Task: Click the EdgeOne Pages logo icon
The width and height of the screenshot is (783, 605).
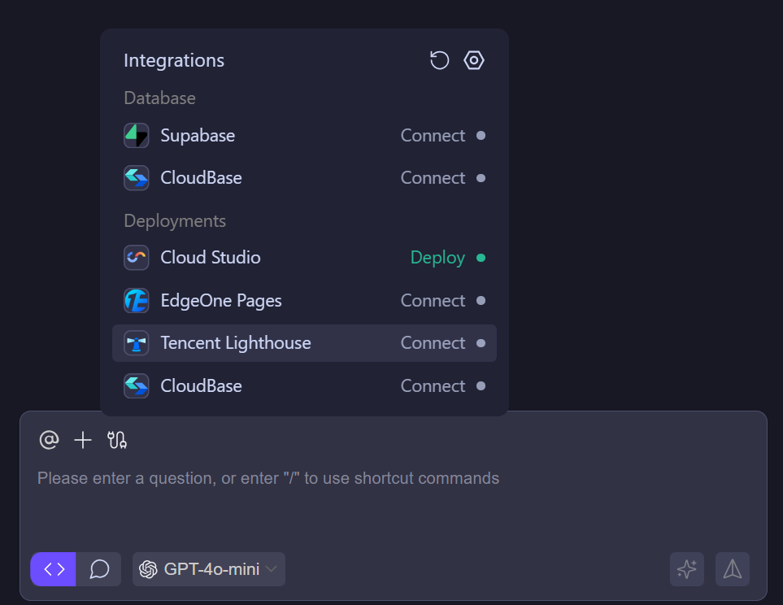Action: pos(136,301)
